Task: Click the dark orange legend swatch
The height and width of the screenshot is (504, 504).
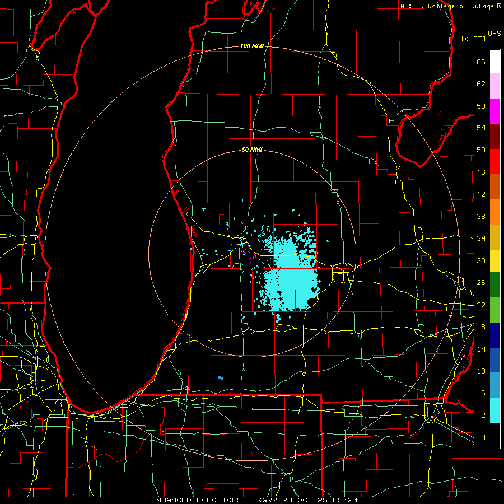Action: [494, 186]
